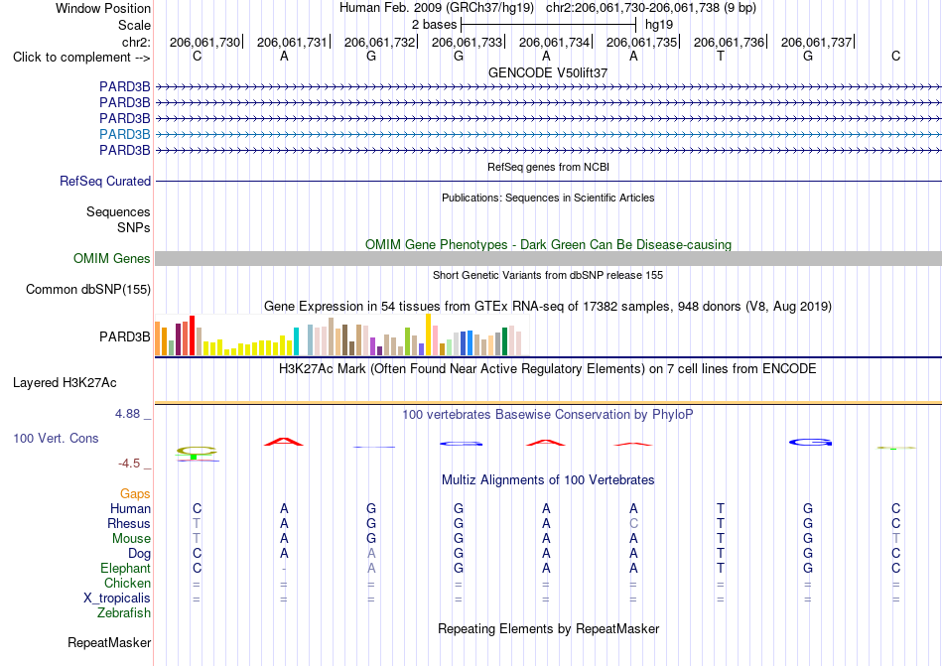Click the light-blue PARD3B transcript arrow line
943x666 pixels.
point(548,134)
